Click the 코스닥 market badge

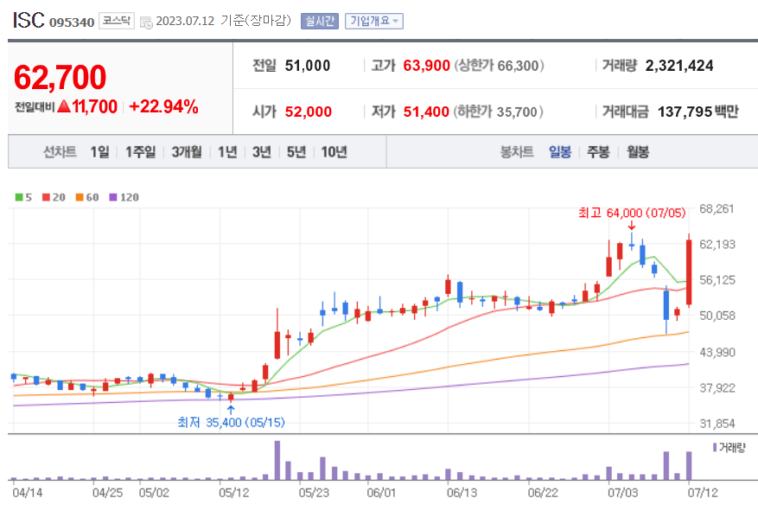[117, 21]
